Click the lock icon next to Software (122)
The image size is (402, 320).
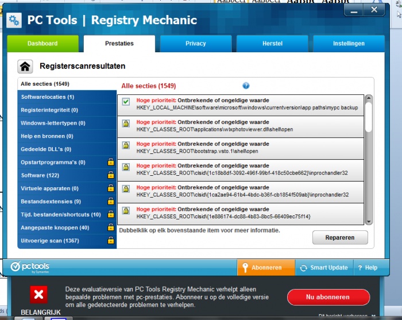click(110, 175)
